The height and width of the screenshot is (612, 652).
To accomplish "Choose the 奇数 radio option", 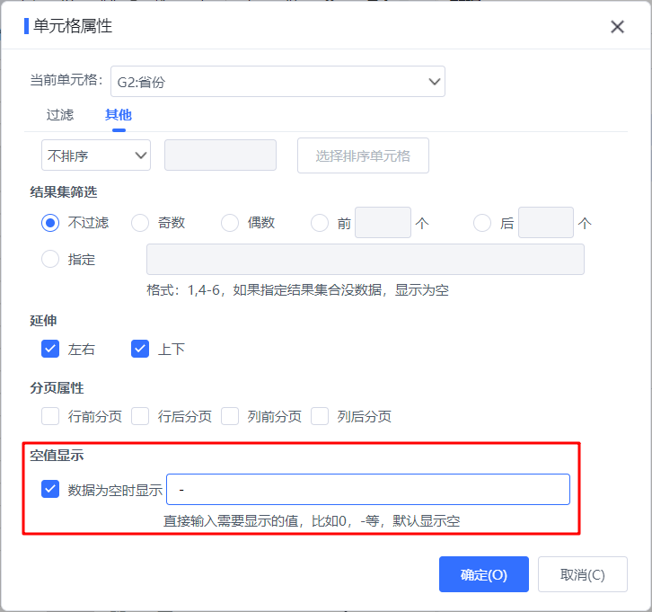I will pyautogui.click(x=140, y=223).
